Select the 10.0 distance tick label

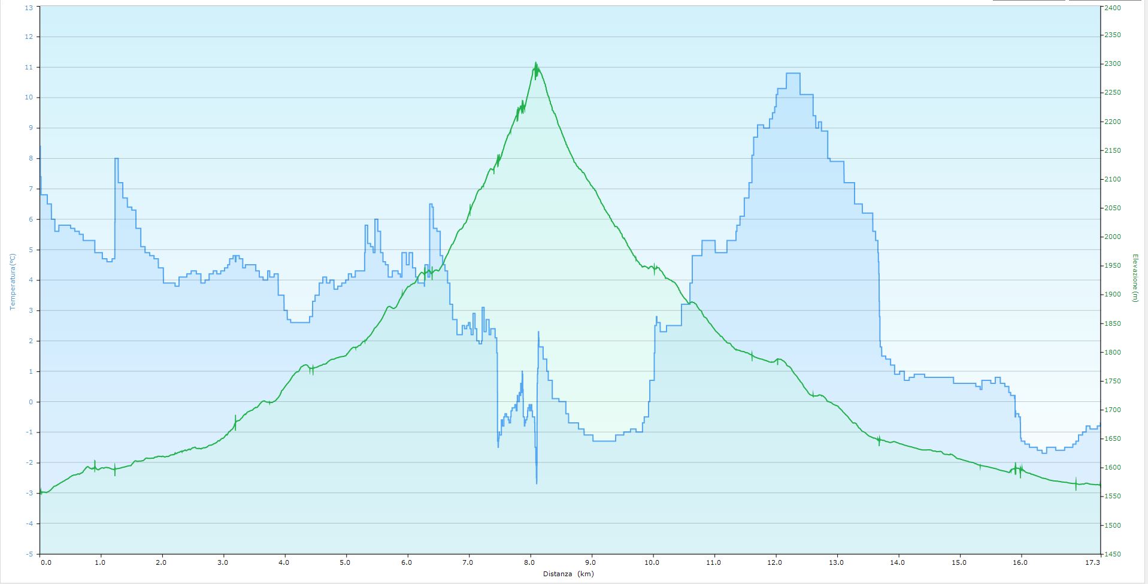coord(652,563)
